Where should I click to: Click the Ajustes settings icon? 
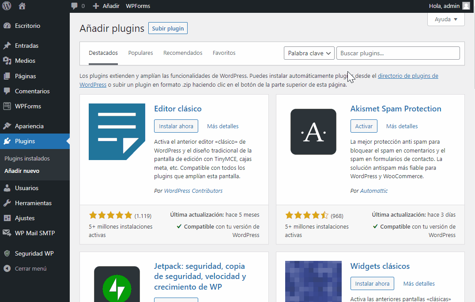coord(7,218)
